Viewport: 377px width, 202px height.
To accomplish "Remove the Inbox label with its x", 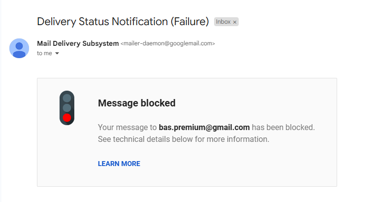I will [x=235, y=22].
